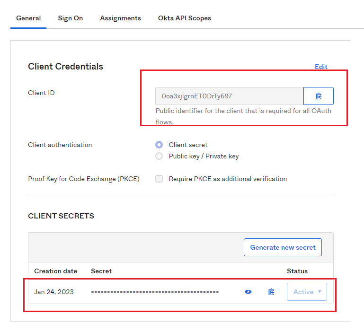
Task: Click the Creation date column header
Action: [x=55, y=271]
